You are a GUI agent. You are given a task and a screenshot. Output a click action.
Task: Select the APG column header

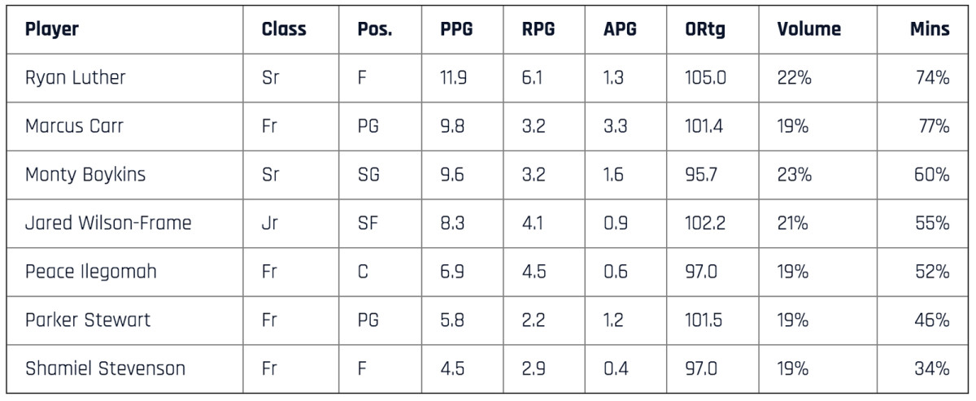[x=620, y=29]
